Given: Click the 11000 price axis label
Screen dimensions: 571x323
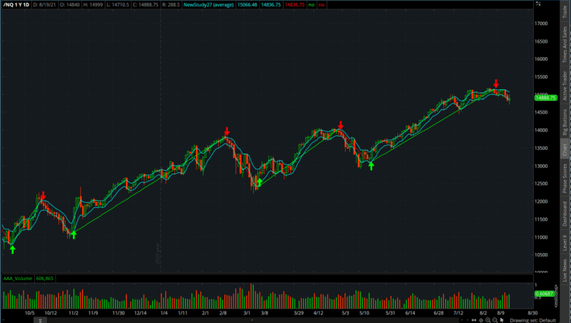Looking at the screenshot, I should coord(541,237).
